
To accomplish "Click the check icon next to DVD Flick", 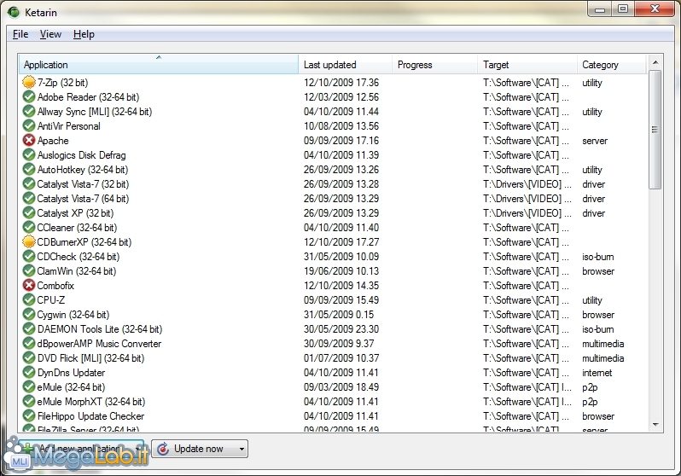I will (29, 358).
